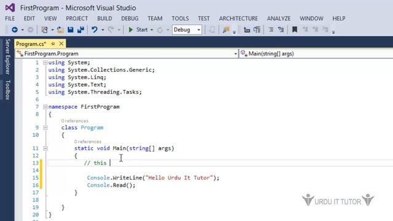This screenshot has height=221, width=393.
Task: Open the New Project dropdown arrow
Action: tap(52, 30)
